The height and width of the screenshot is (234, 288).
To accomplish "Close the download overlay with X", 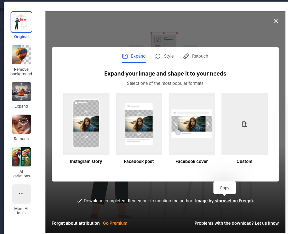I will pyautogui.click(x=276, y=21).
